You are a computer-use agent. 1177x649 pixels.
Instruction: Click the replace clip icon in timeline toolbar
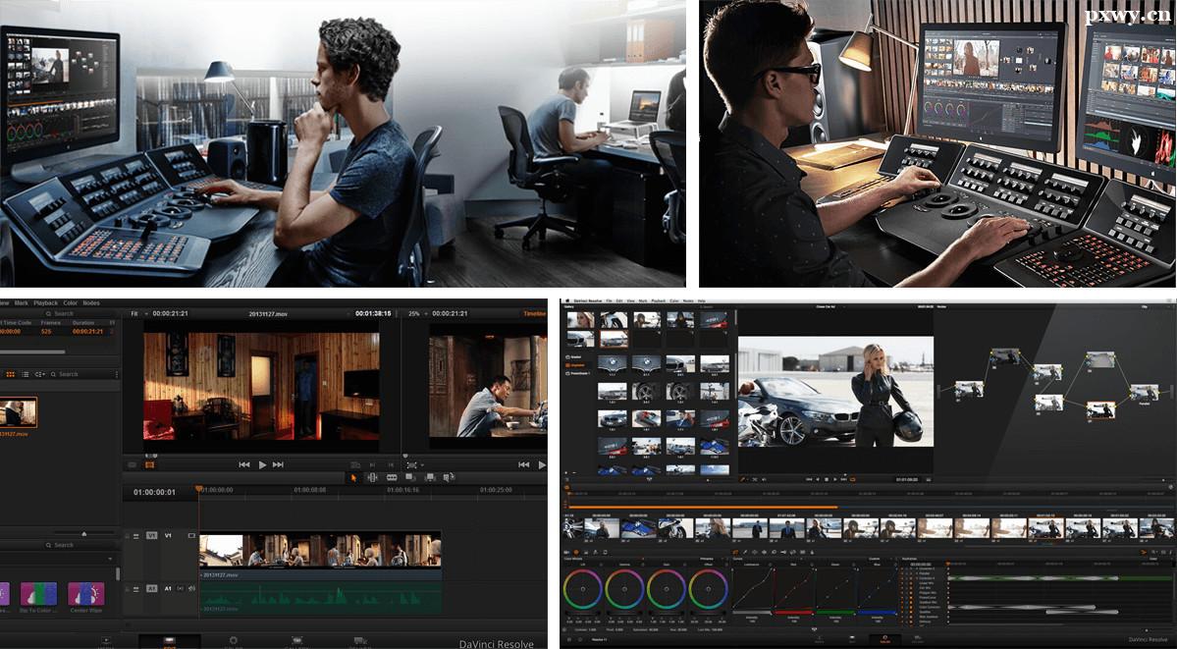tap(449, 477)
